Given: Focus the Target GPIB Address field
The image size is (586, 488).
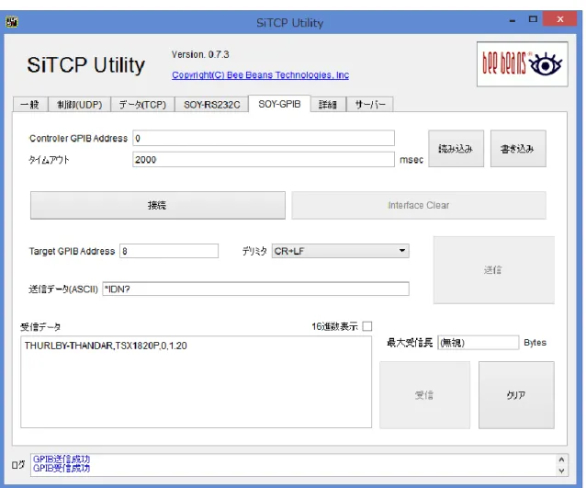Looking at the screenshot, I should [169, 251].
